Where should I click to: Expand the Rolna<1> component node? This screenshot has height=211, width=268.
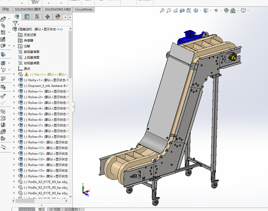[x=14, y=91]
